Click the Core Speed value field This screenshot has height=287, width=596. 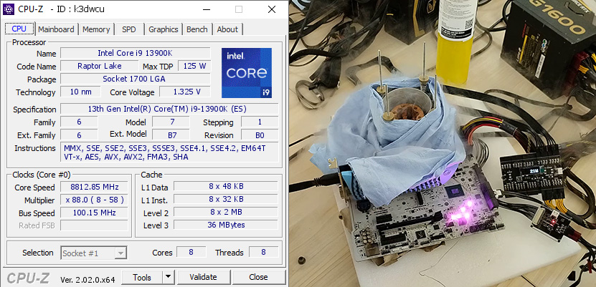[94, 187]
